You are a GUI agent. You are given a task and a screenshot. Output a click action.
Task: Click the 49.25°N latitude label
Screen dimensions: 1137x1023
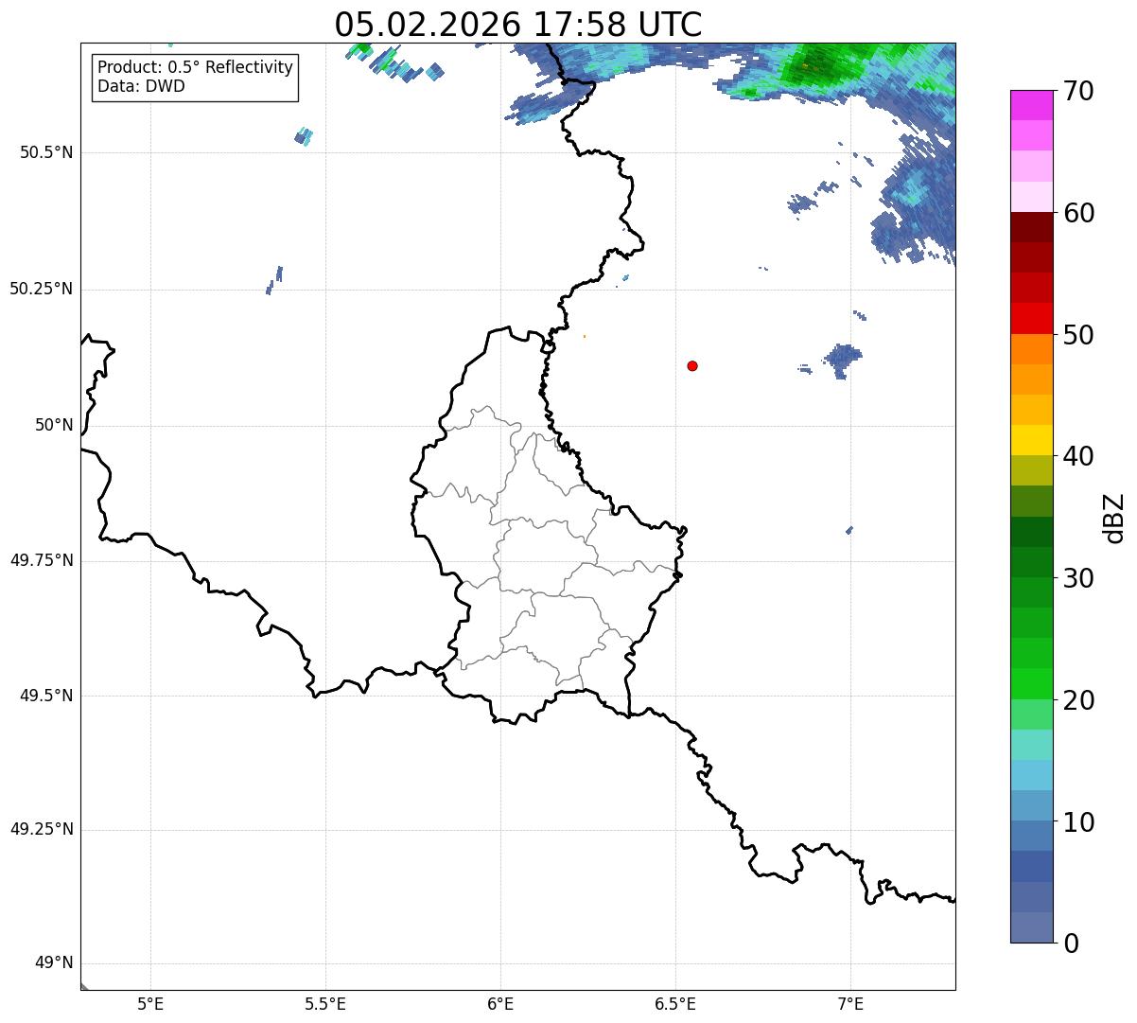pyautogui.click(x=41, y=829)
